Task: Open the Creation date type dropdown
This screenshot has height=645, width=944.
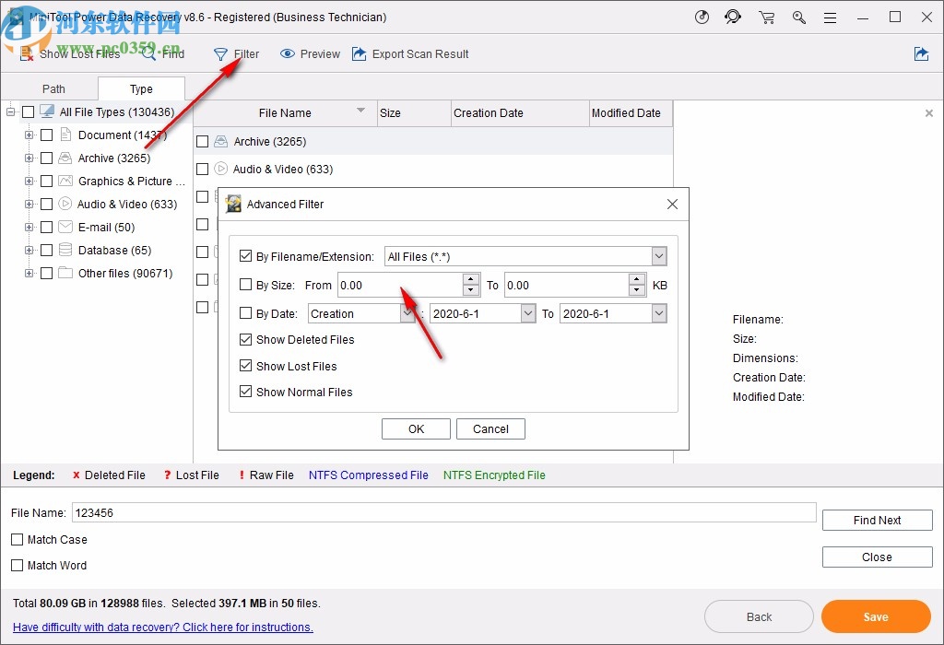Action: click(407, 313)
